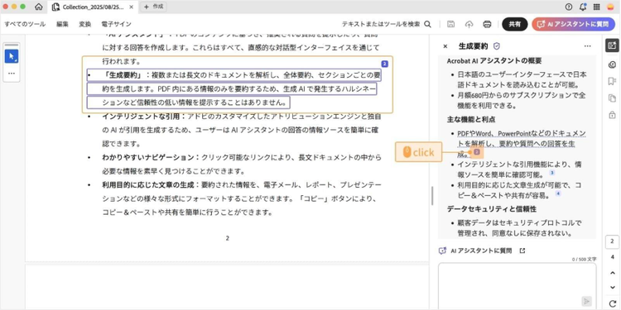
Task: Click the AIアシスタントに質問 label above the input
Action: tap(481, 250)
